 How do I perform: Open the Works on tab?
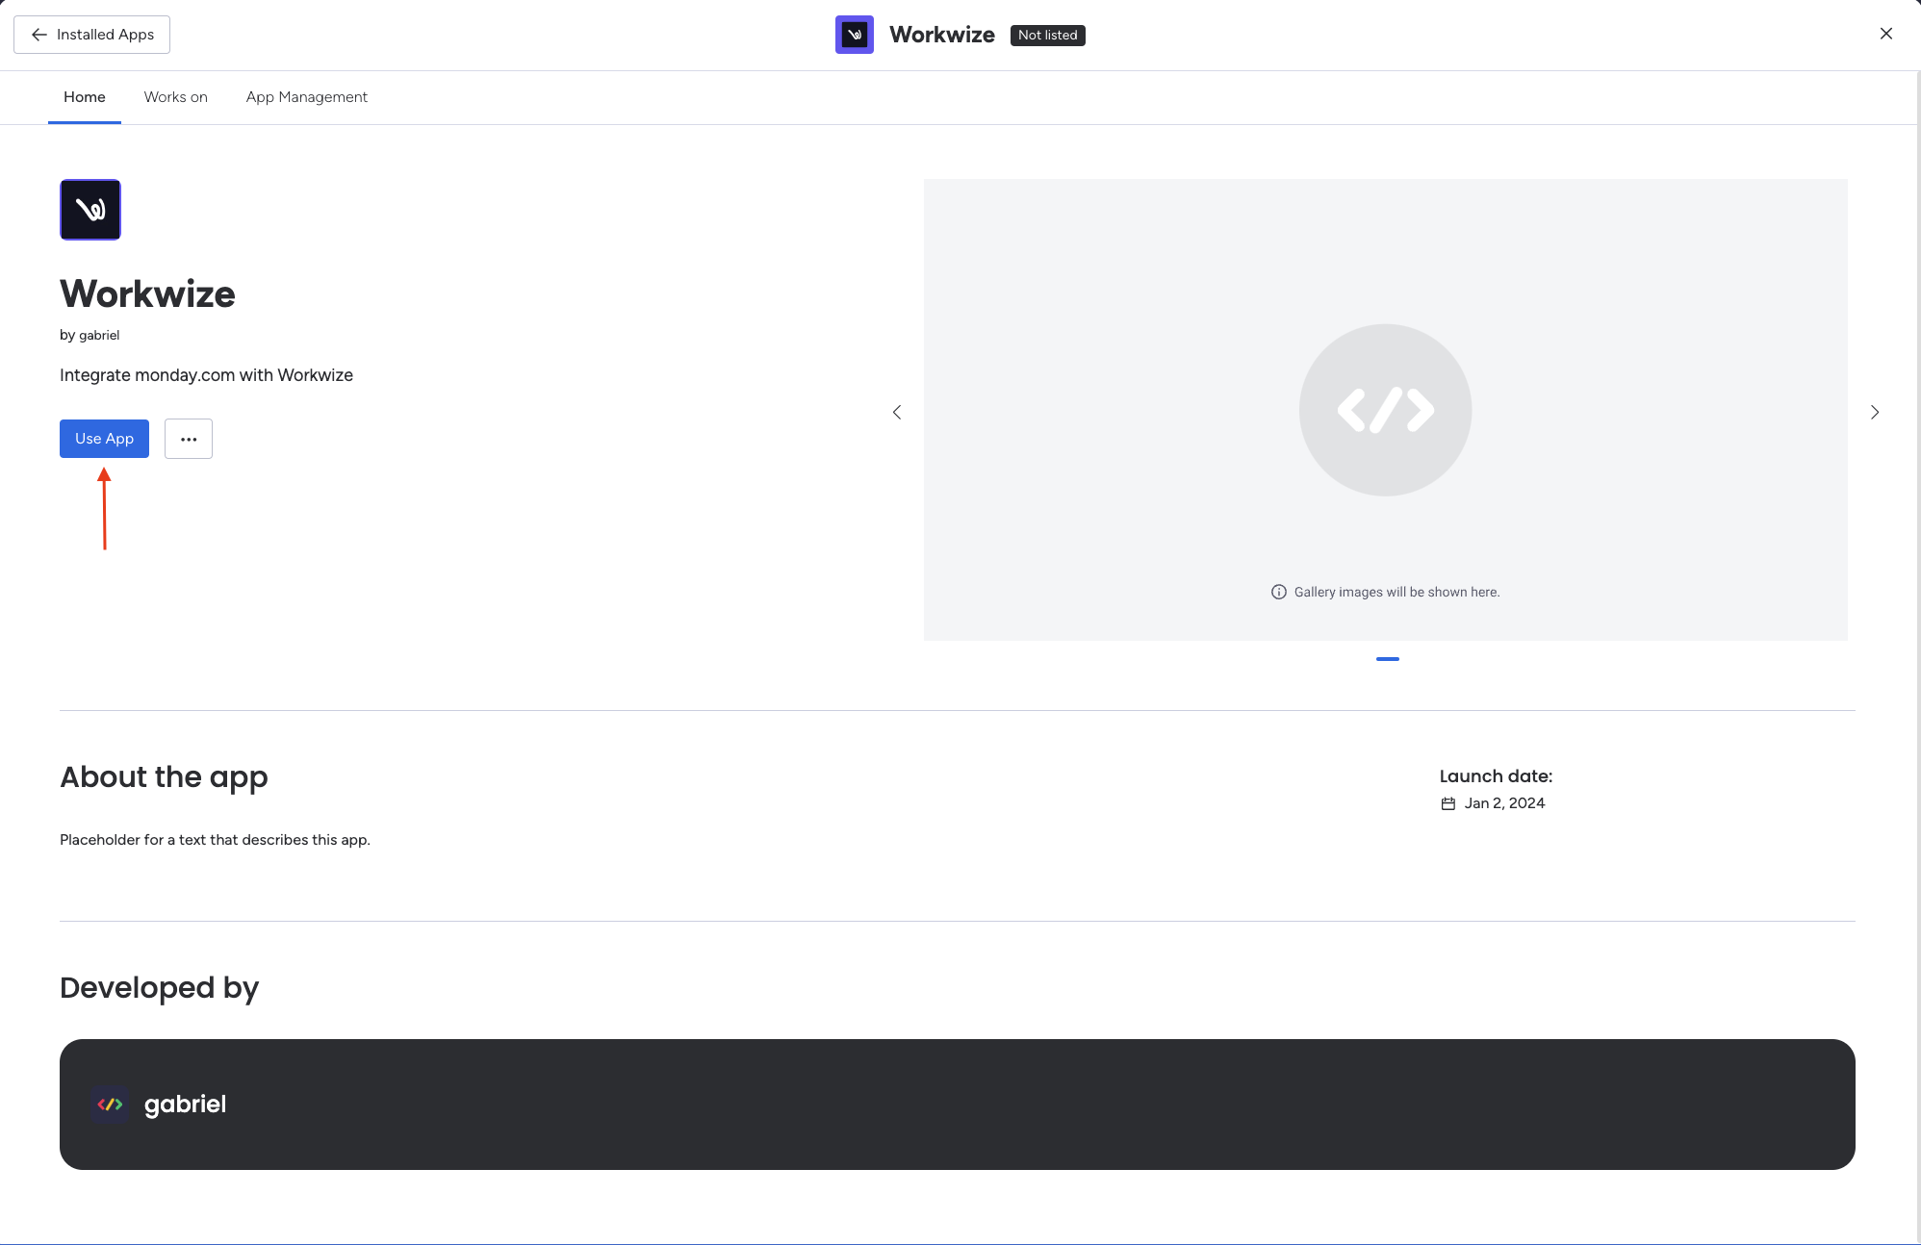pyautogui.click(x=176, y=97)
